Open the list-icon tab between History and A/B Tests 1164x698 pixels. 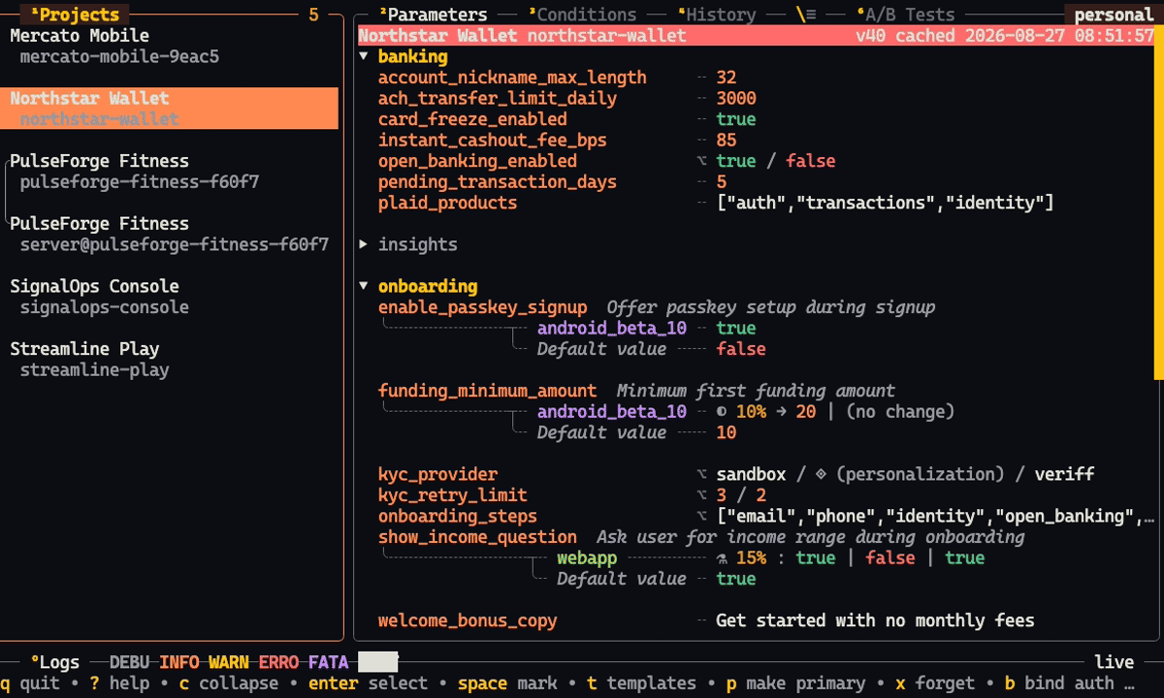806,15
